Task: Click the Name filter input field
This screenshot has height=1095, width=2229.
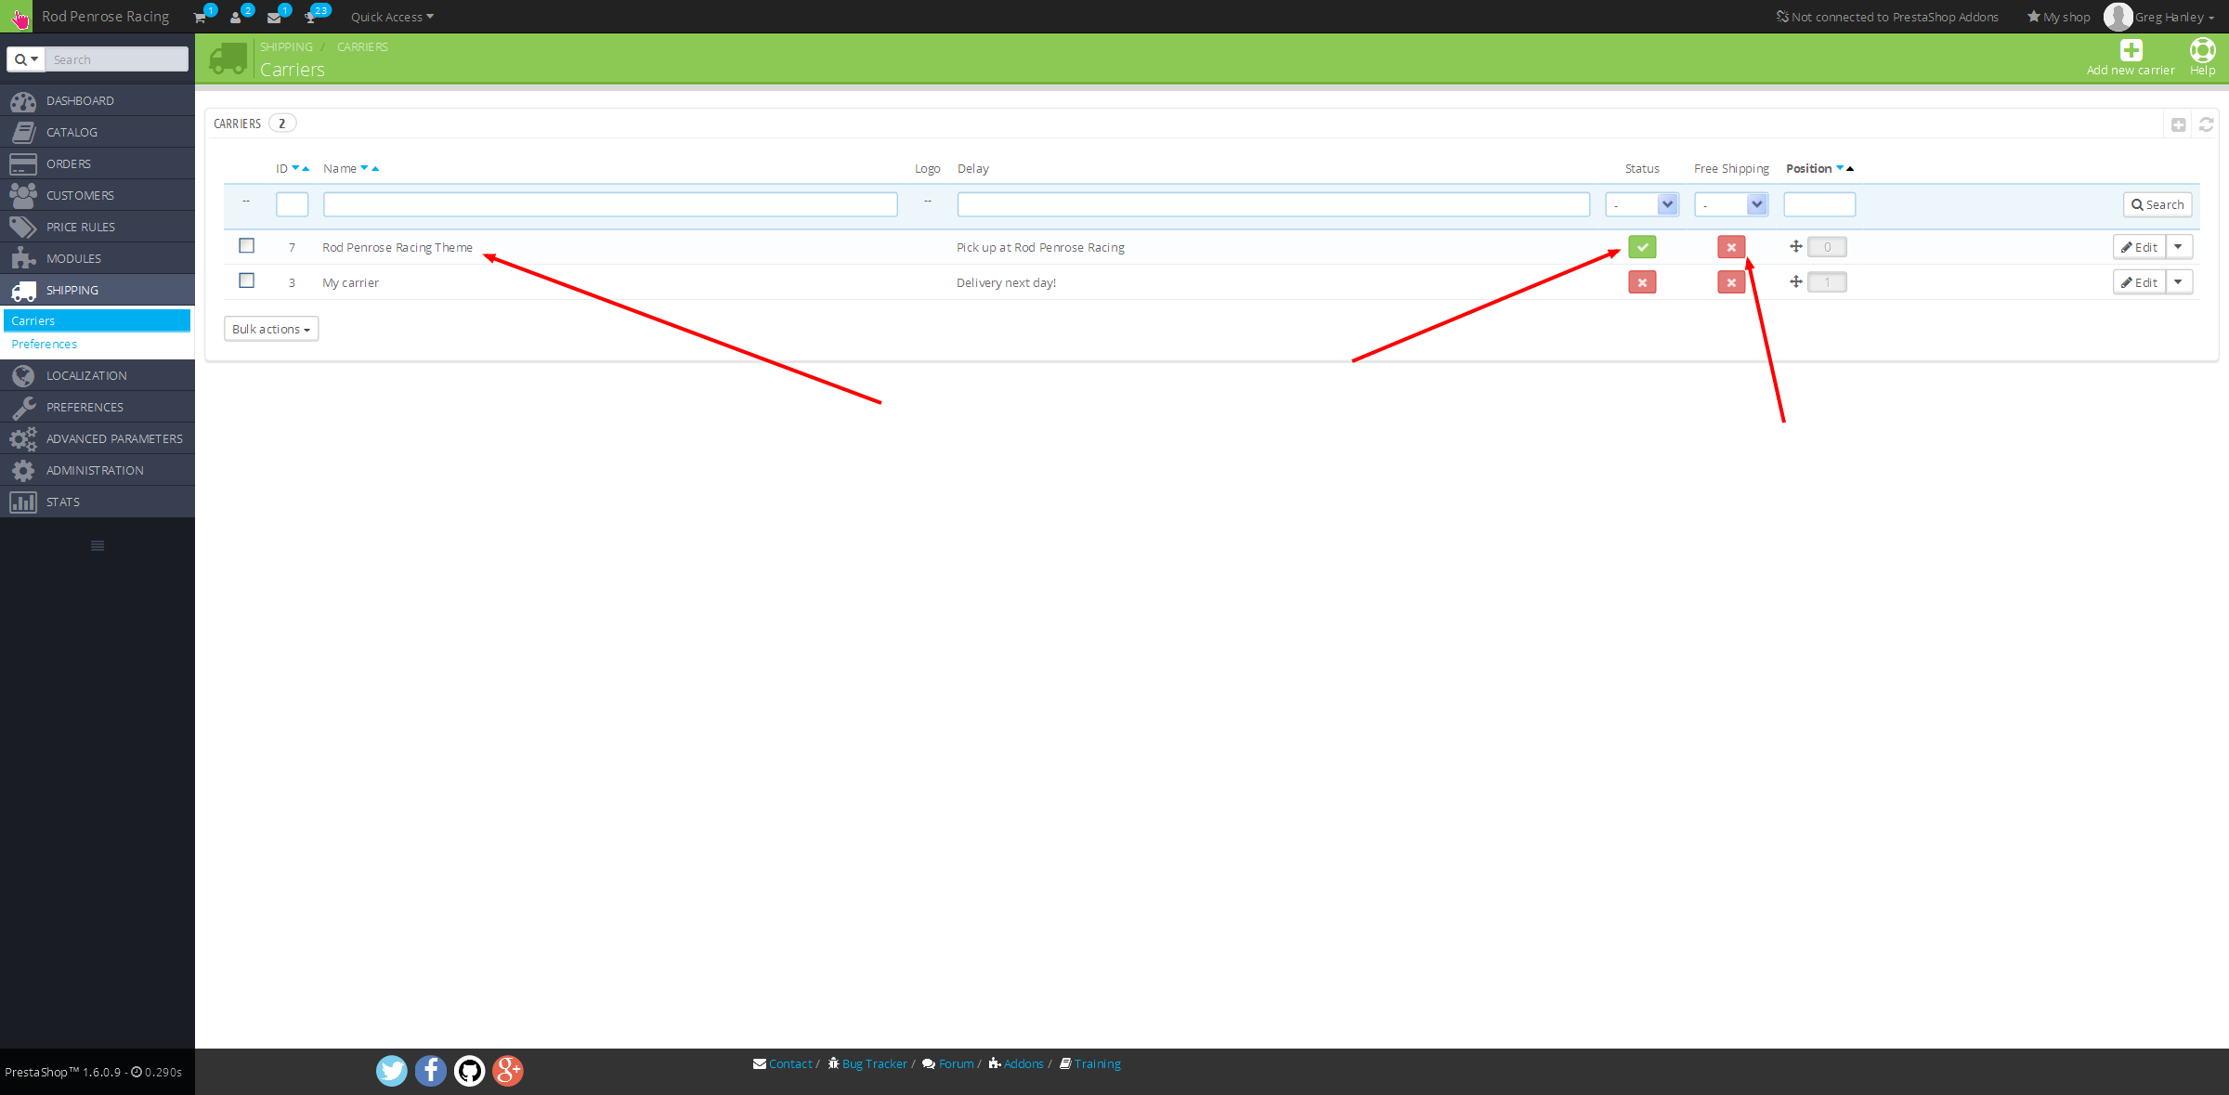Action: click(x=610, y=204)
